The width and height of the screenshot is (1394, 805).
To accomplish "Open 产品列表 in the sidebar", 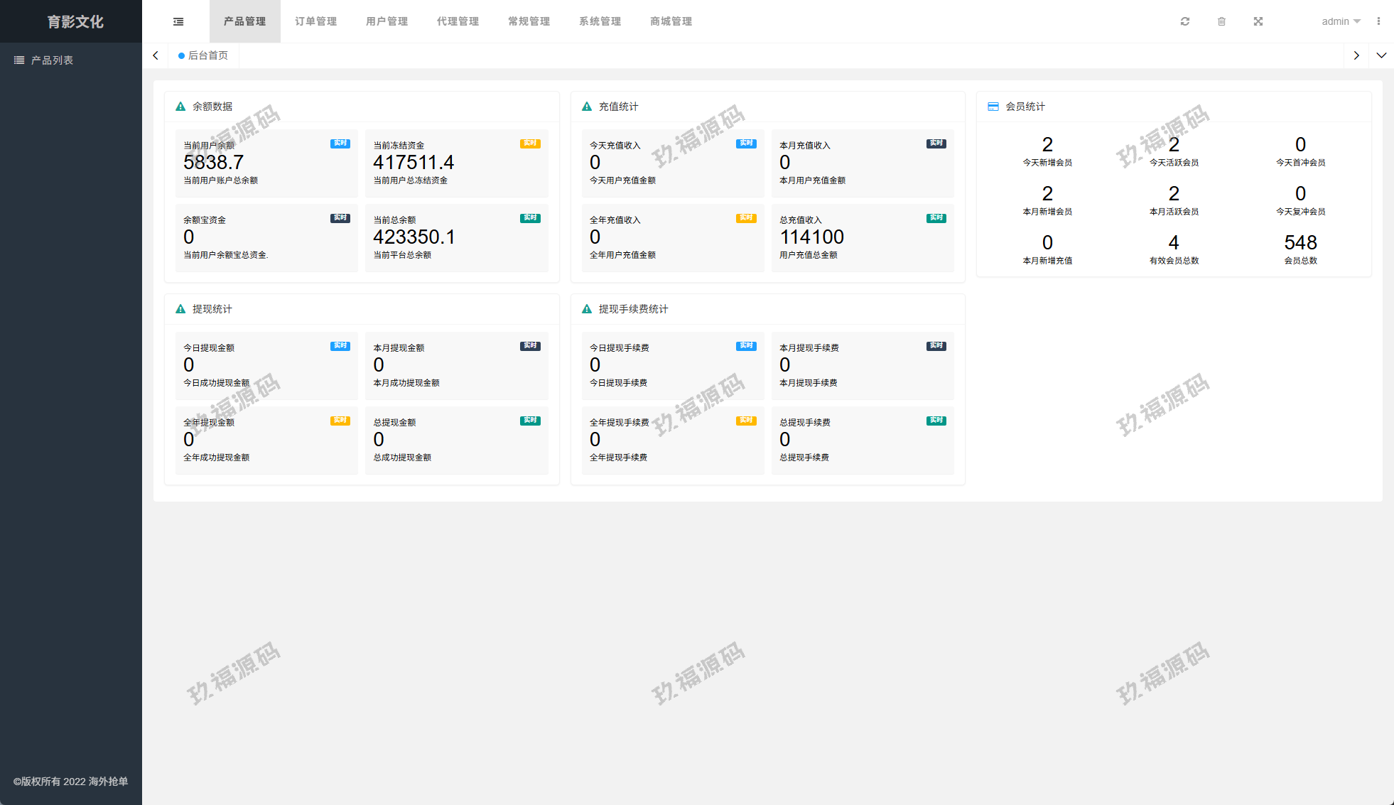I will coord(52,60).
